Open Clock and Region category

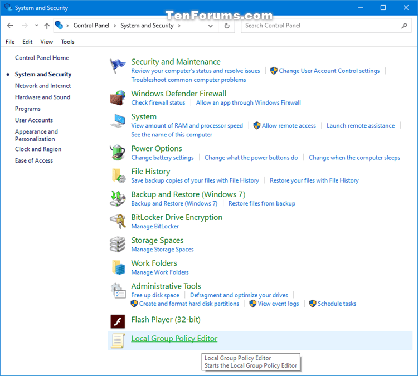[38, 149]
